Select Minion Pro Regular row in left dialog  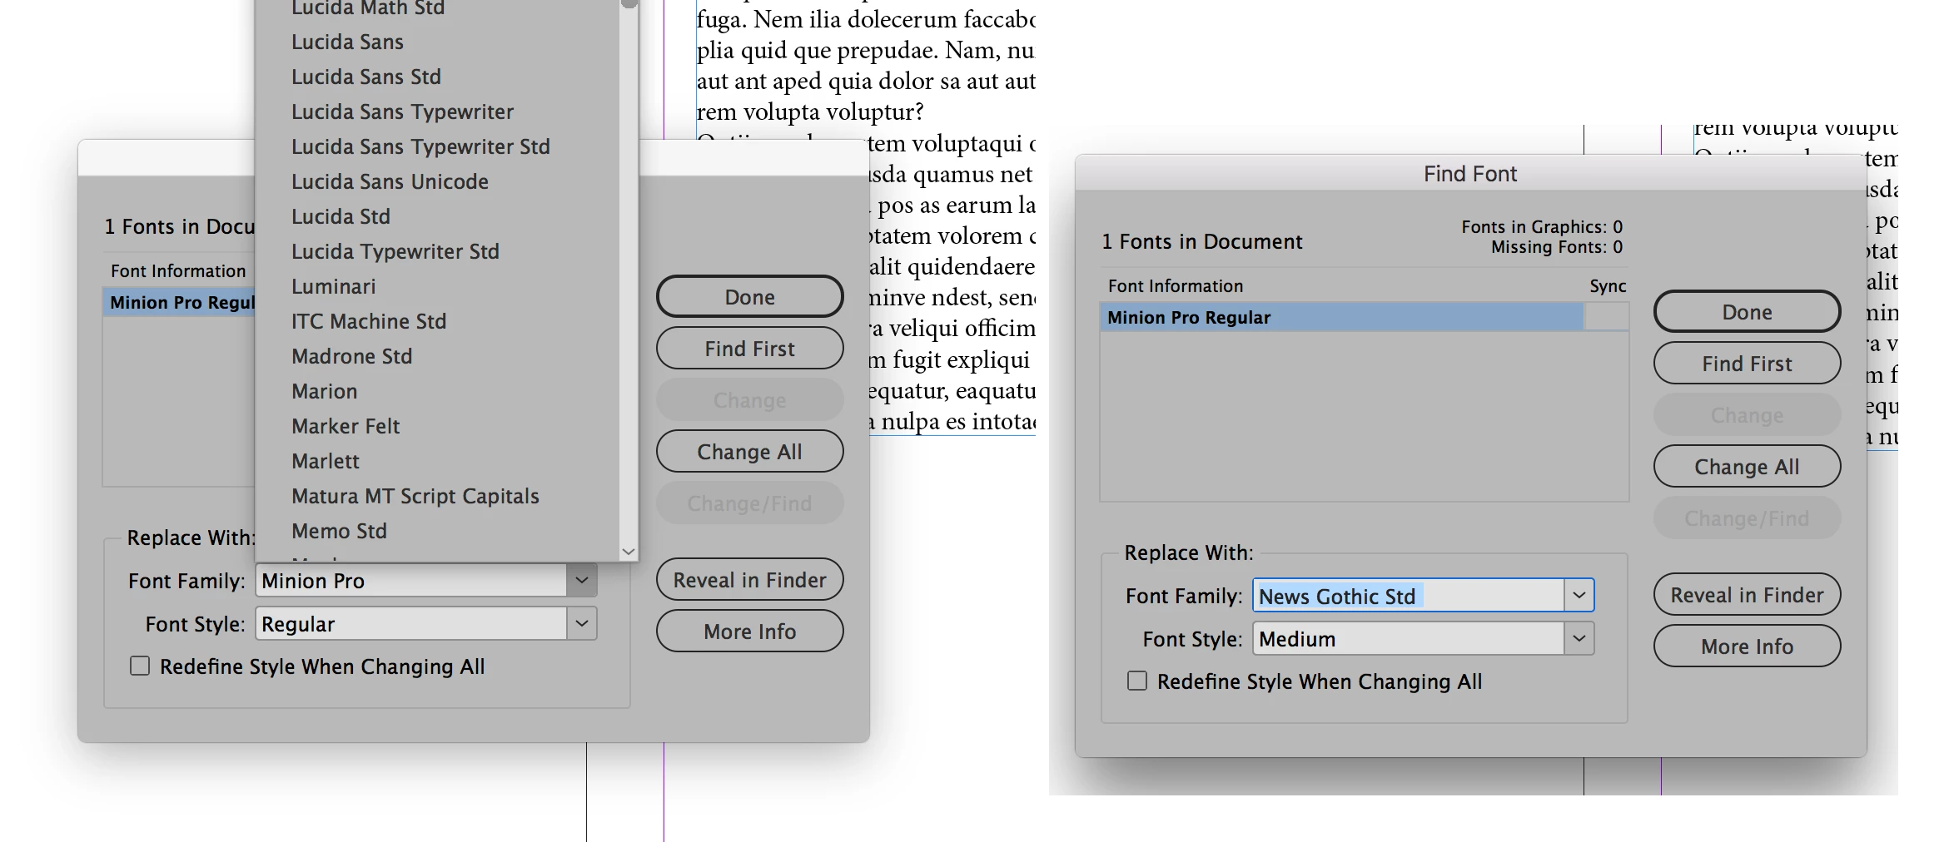(x=179, y=302)
